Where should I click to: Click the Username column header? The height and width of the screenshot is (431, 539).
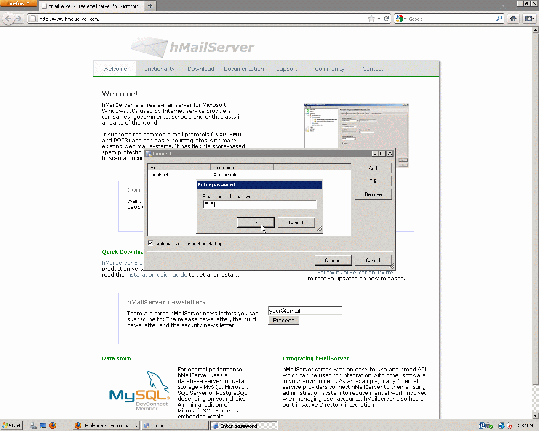(x=242, y=167)
